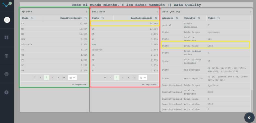
Task: Go to last page in My Data
Action: 64,78
